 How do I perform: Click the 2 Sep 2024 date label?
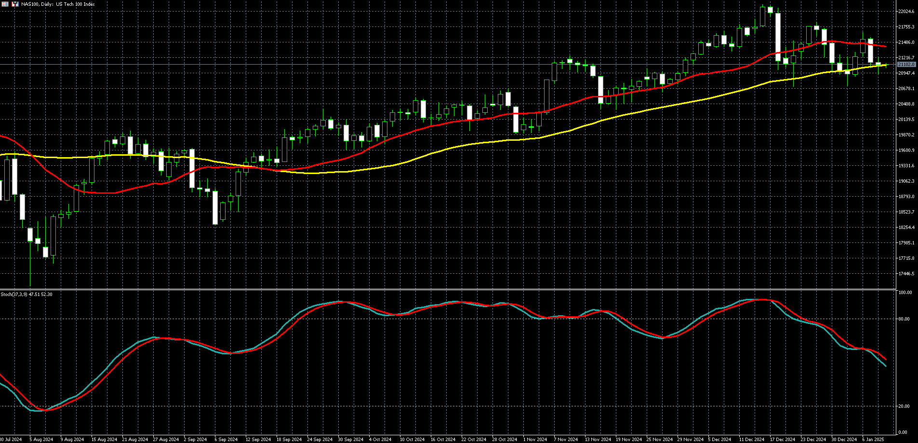[195, 440]
